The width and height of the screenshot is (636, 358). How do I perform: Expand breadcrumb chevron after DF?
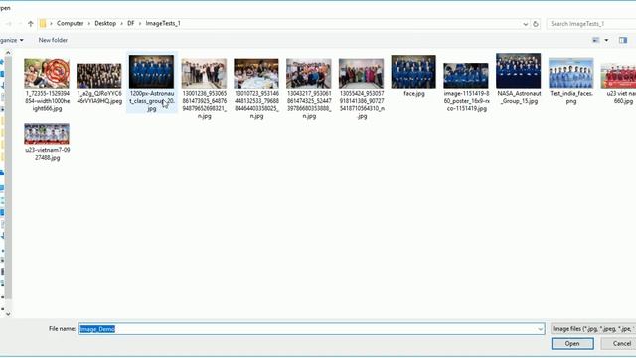coord(140,24)
